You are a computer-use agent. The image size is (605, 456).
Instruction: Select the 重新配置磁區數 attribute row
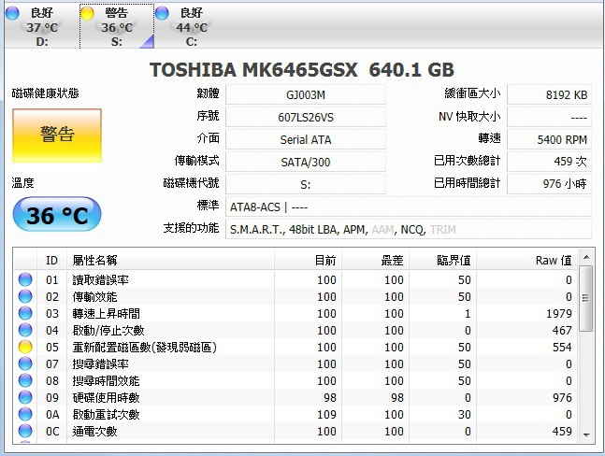[295, 347]
